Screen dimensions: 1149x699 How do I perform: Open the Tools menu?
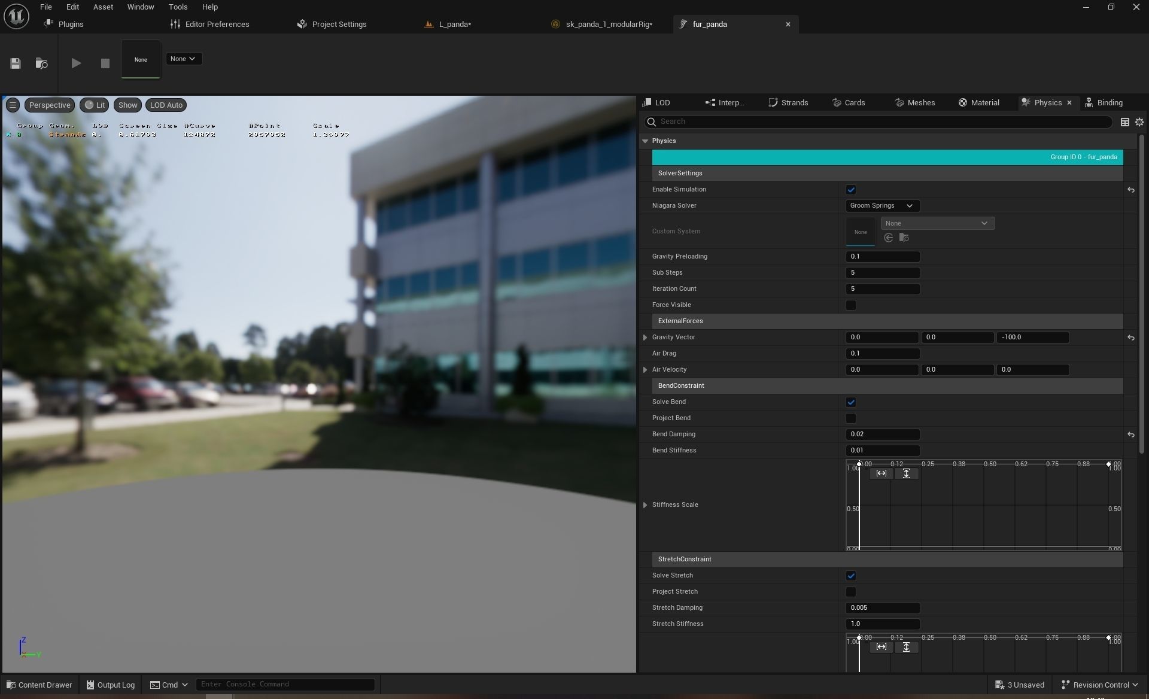point(178,7)
